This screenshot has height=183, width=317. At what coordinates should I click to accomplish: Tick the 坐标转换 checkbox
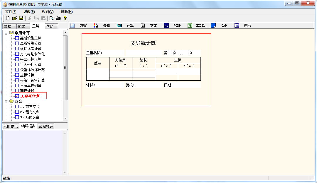17,75
